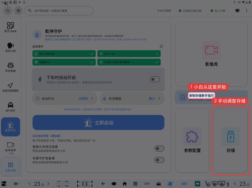Click the display monitor icon in the header
The width and height of the screenshot is (252, 188).
[237, 11]
